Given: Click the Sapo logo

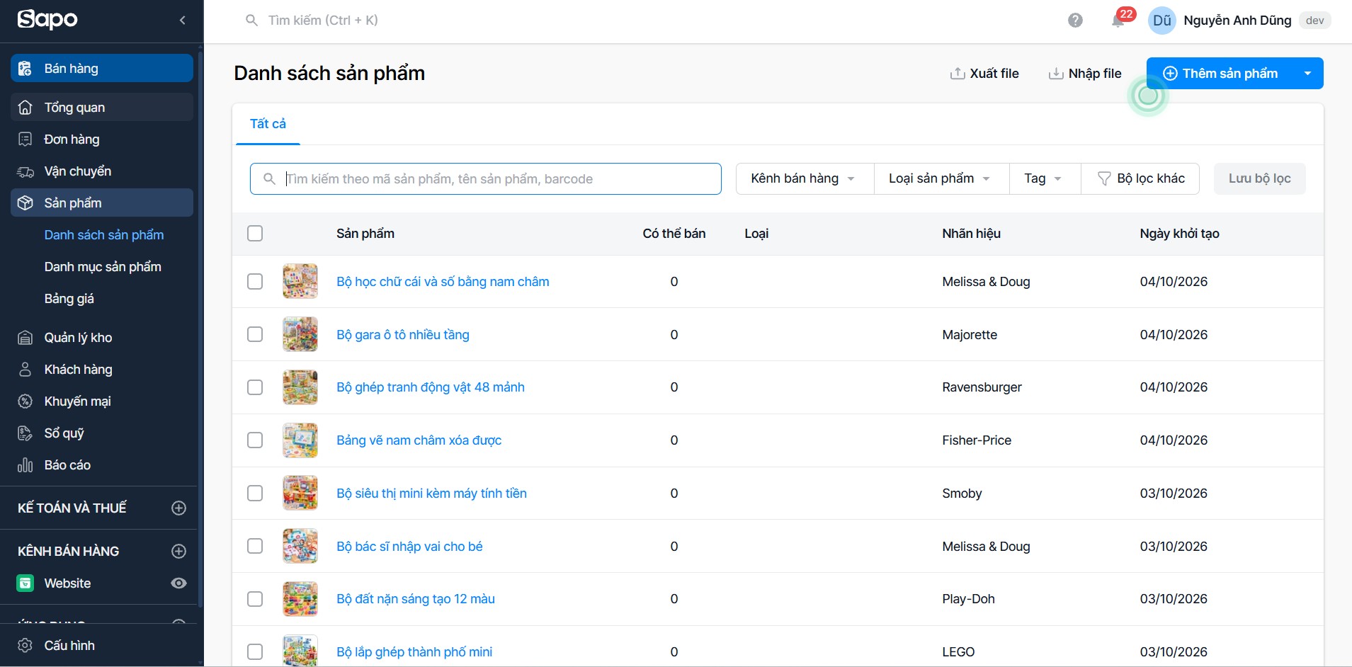Looking at the screenshot, I should (47, 20).
